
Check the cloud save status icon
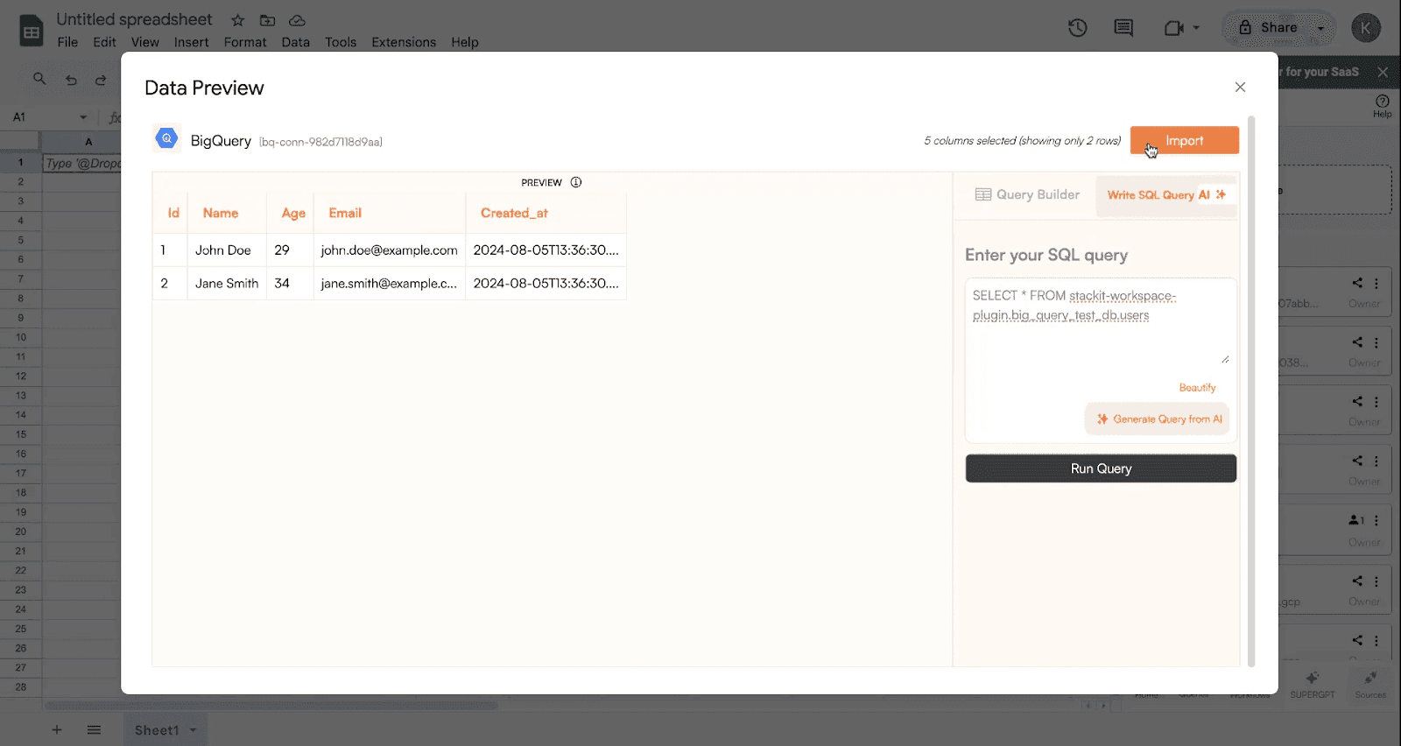(x=297, y=20)
